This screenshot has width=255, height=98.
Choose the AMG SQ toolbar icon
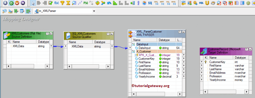click(174, 3)
